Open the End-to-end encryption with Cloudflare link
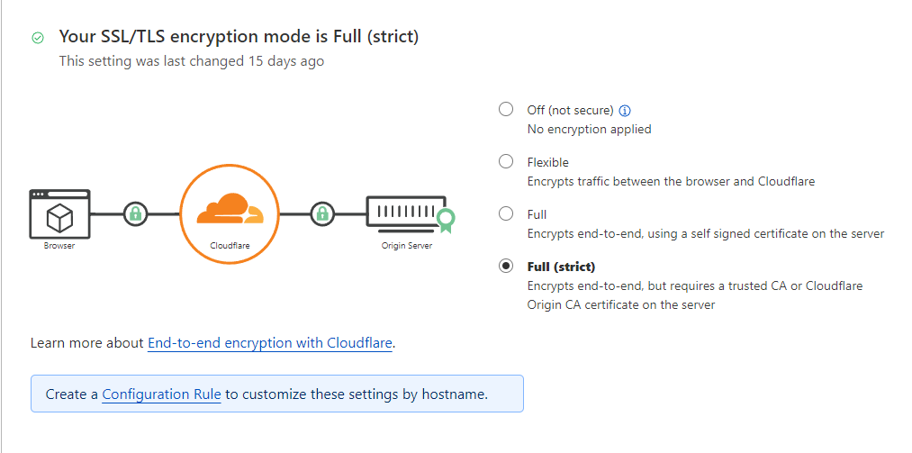This screenshot has width=912, height=453. 270,343
